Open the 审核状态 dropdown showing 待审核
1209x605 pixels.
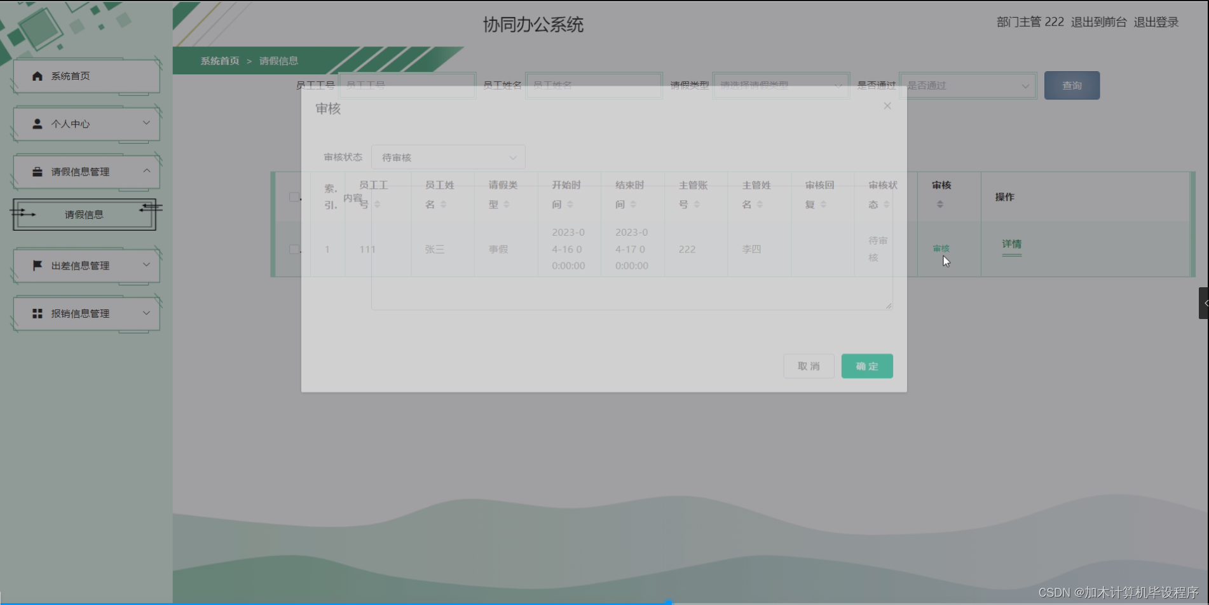click(x=448, y=157)
